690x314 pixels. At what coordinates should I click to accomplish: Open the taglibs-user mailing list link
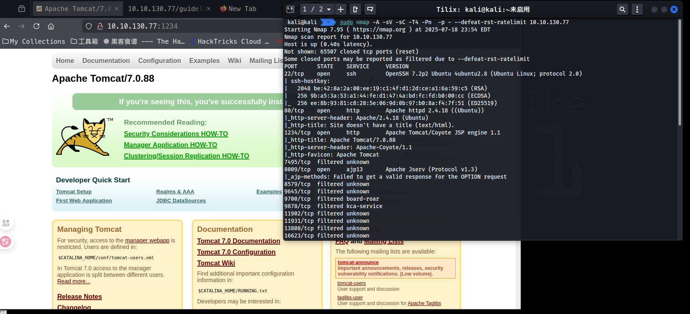click(x=350, y=298)
